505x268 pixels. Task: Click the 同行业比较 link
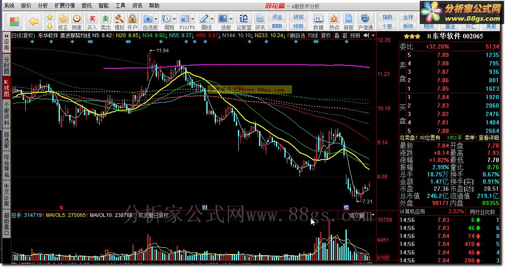click(482, 211)
